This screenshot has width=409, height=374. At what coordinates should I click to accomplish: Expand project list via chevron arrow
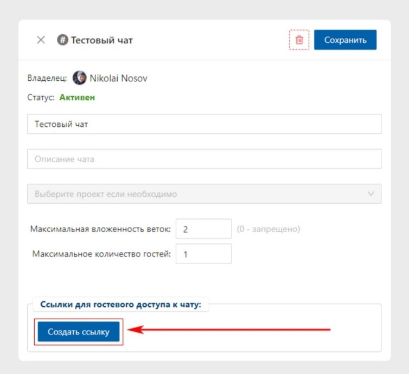pyautogui.click(x=370, y=194)
